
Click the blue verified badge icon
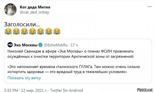click(x=40, y=45)
